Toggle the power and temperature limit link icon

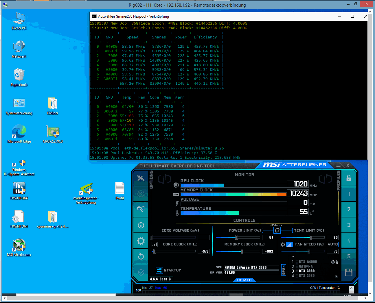tap(277, 230)
